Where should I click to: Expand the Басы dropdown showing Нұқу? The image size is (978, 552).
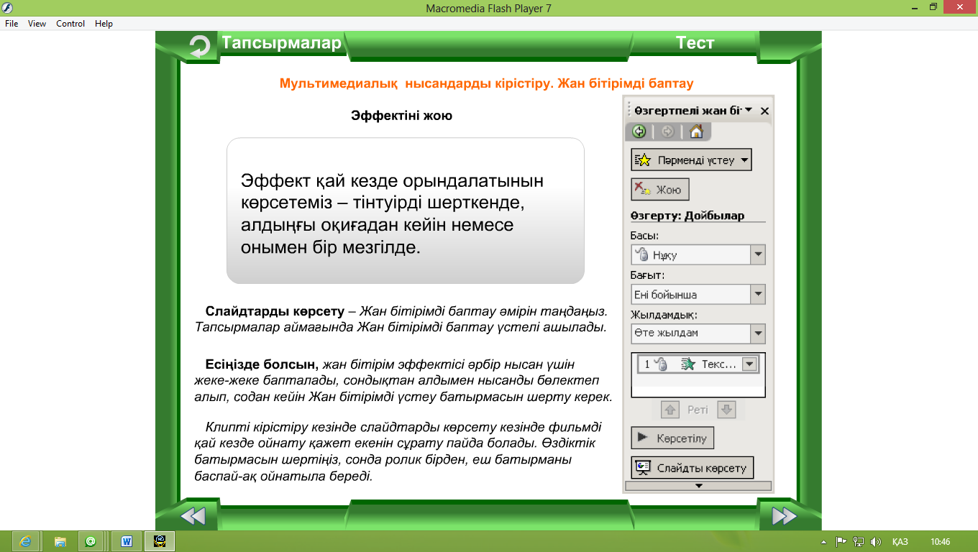point(757,254)
